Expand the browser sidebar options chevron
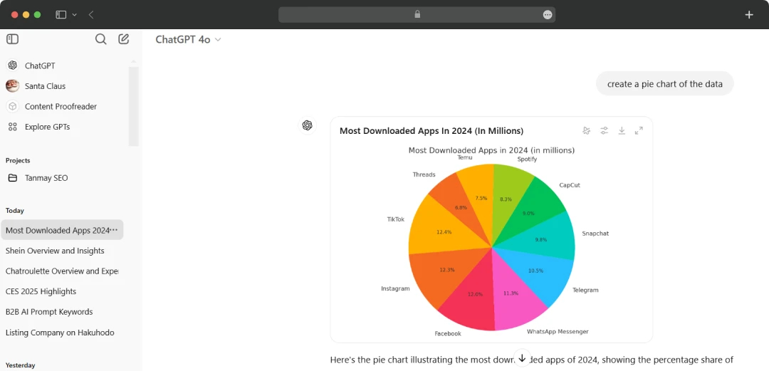 (75, 15)
